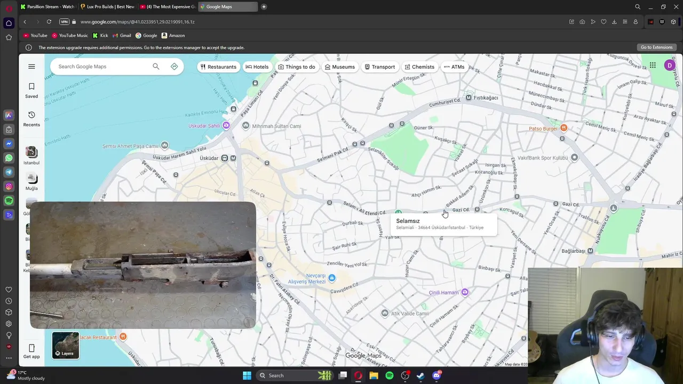The height and width of the screenshot is (384, 683).
Task: Open the Google apps grid
Action: (653, 65)
